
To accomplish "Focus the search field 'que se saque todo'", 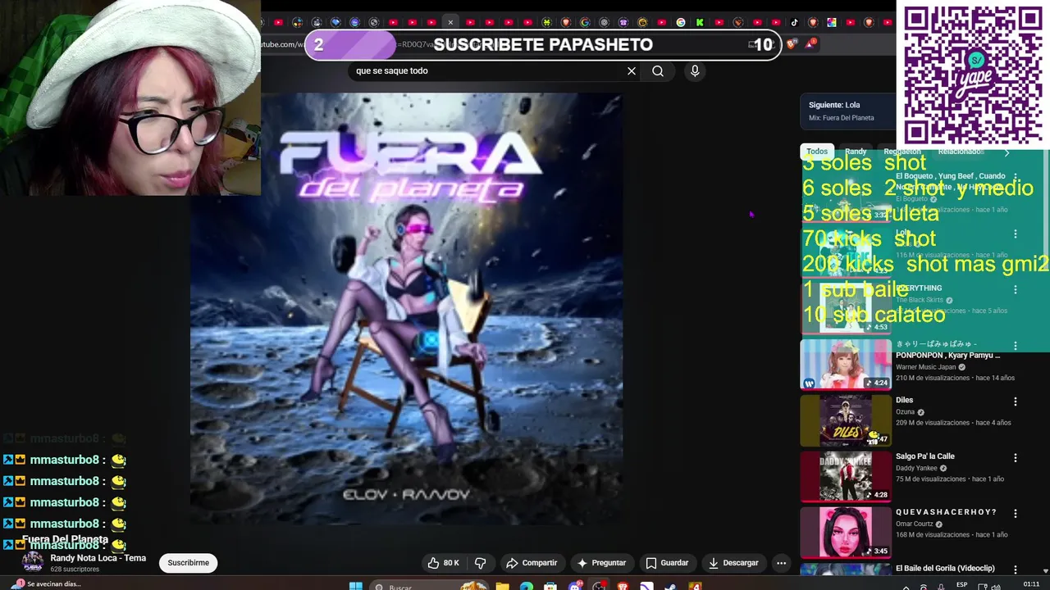I will point(488,71).
